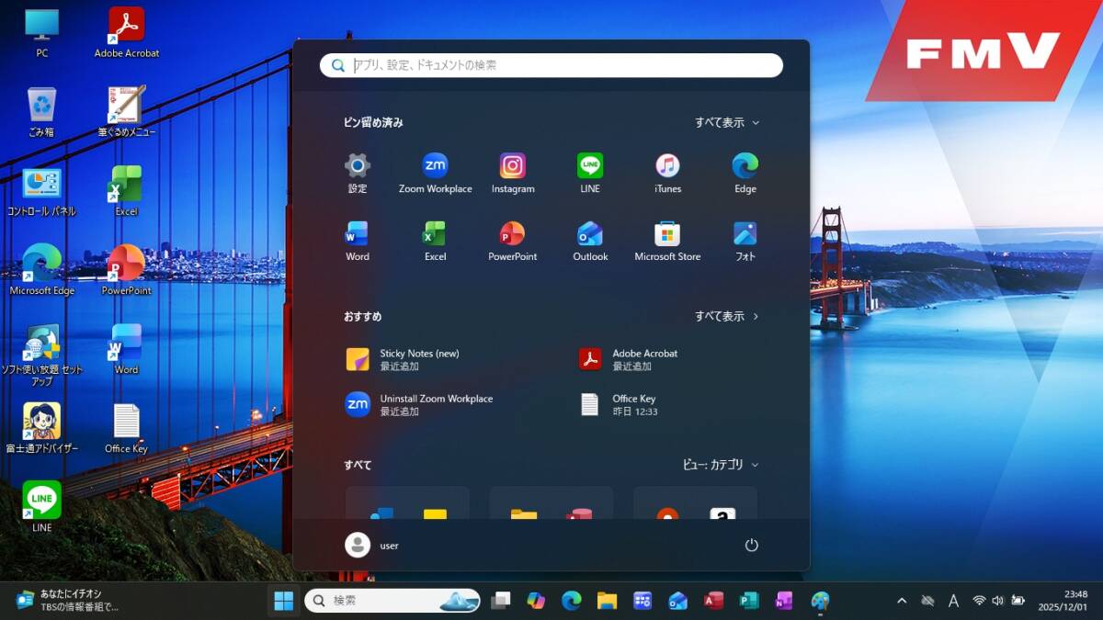Open the Instagram pinned app
The width and height of the screenshot is (1103, 620).
click(x=513, y=174)
